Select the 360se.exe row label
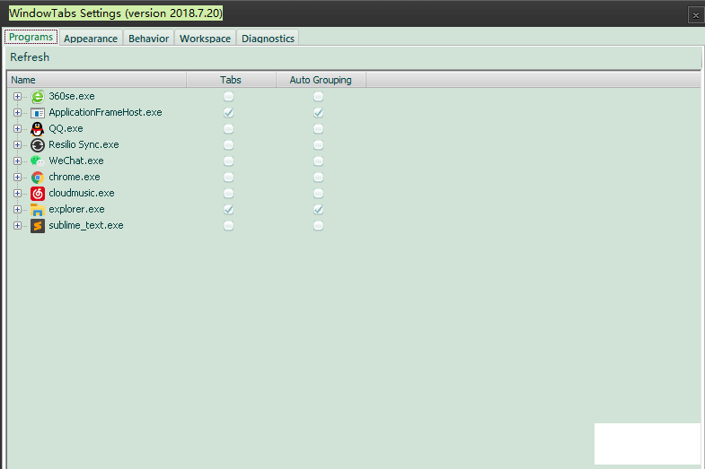The image size is (705, 469). coord(72,97)
